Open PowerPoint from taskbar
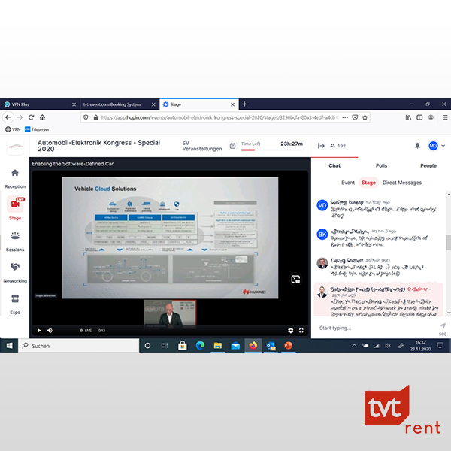 [x=288, y=346]
